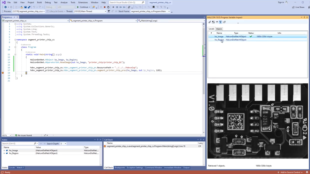This screenshot has width=310, height=174.
Task: Switch to the Watch tab in HALCON panel
Action: pyautogui.click(x=219, y=29)
